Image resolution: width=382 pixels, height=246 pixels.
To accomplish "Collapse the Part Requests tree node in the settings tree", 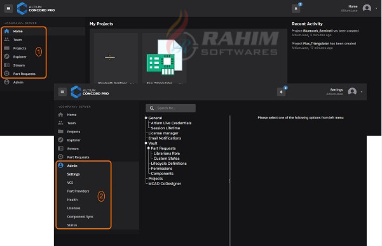I will 148,148.
